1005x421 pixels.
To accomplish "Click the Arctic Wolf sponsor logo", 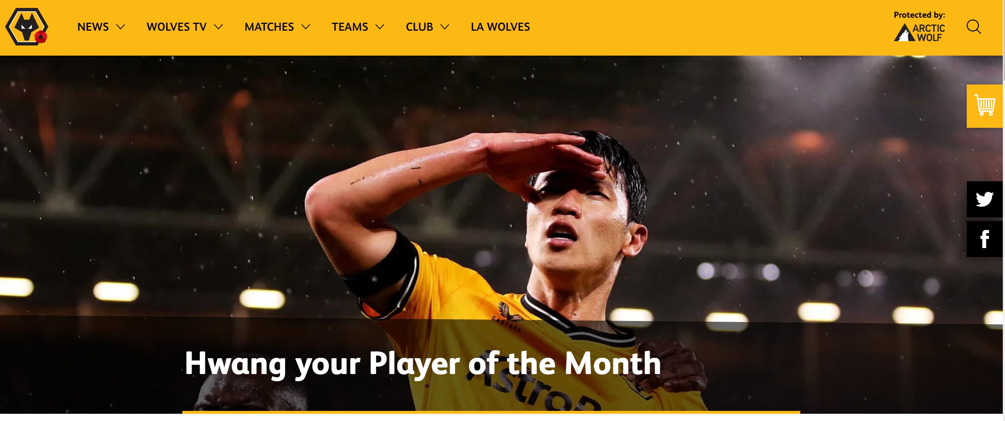I will (919, 32).
